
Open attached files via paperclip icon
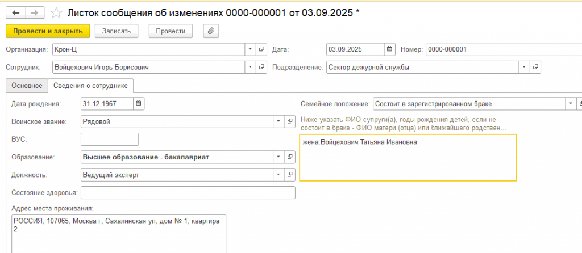(211, 31)
